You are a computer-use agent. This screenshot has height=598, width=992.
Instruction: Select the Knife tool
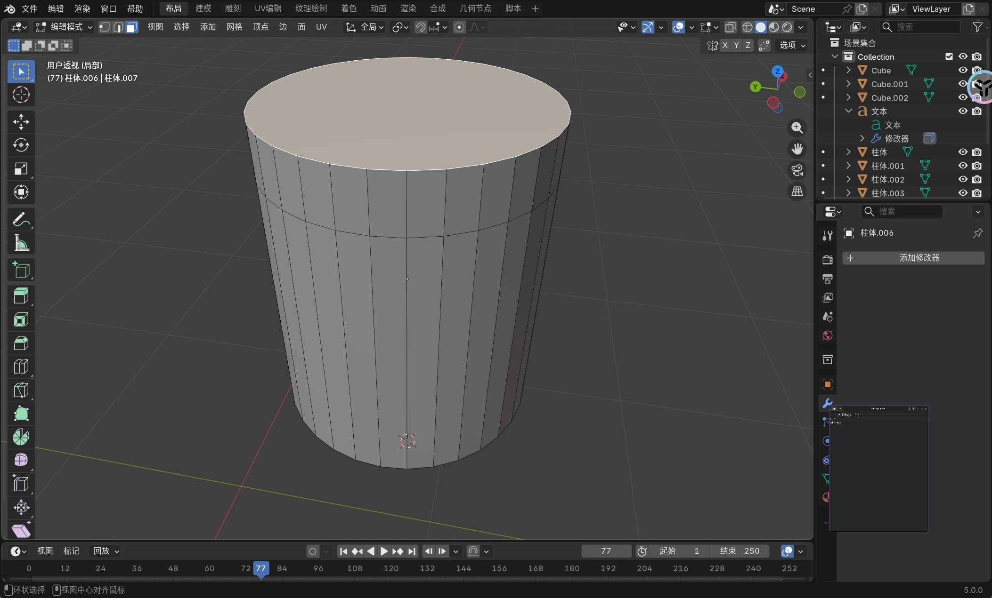21,390
